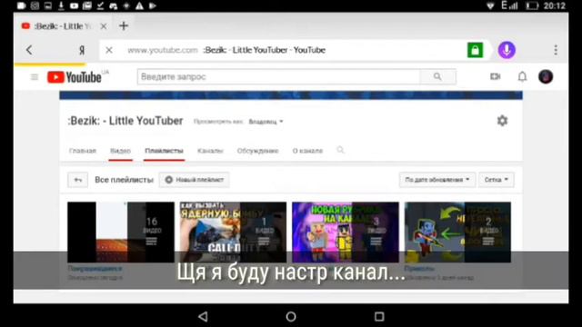
Task: Stop page loading with X button
Action: tap(109, 50)
